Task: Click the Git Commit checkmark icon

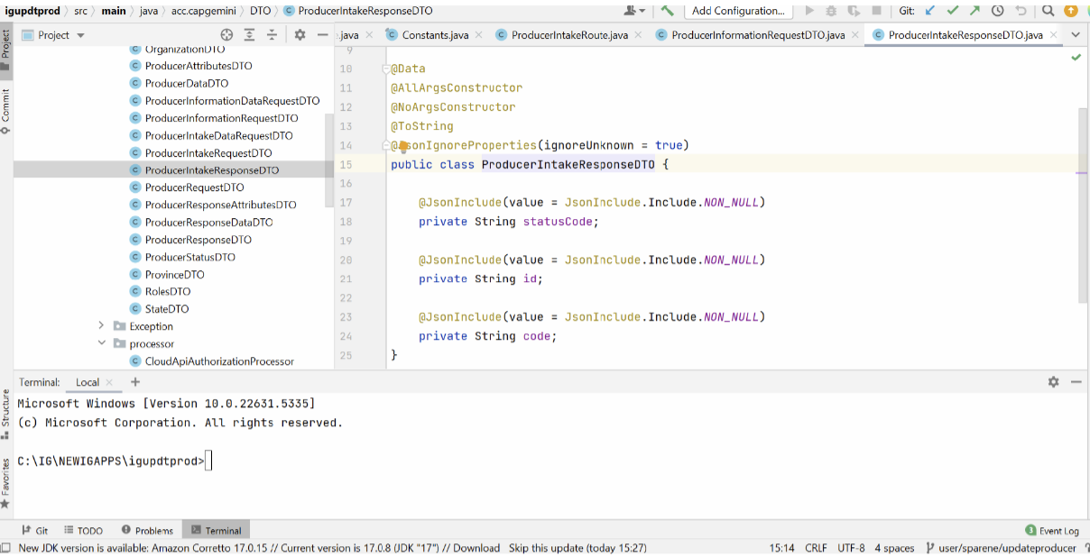Action: [953, 11]
